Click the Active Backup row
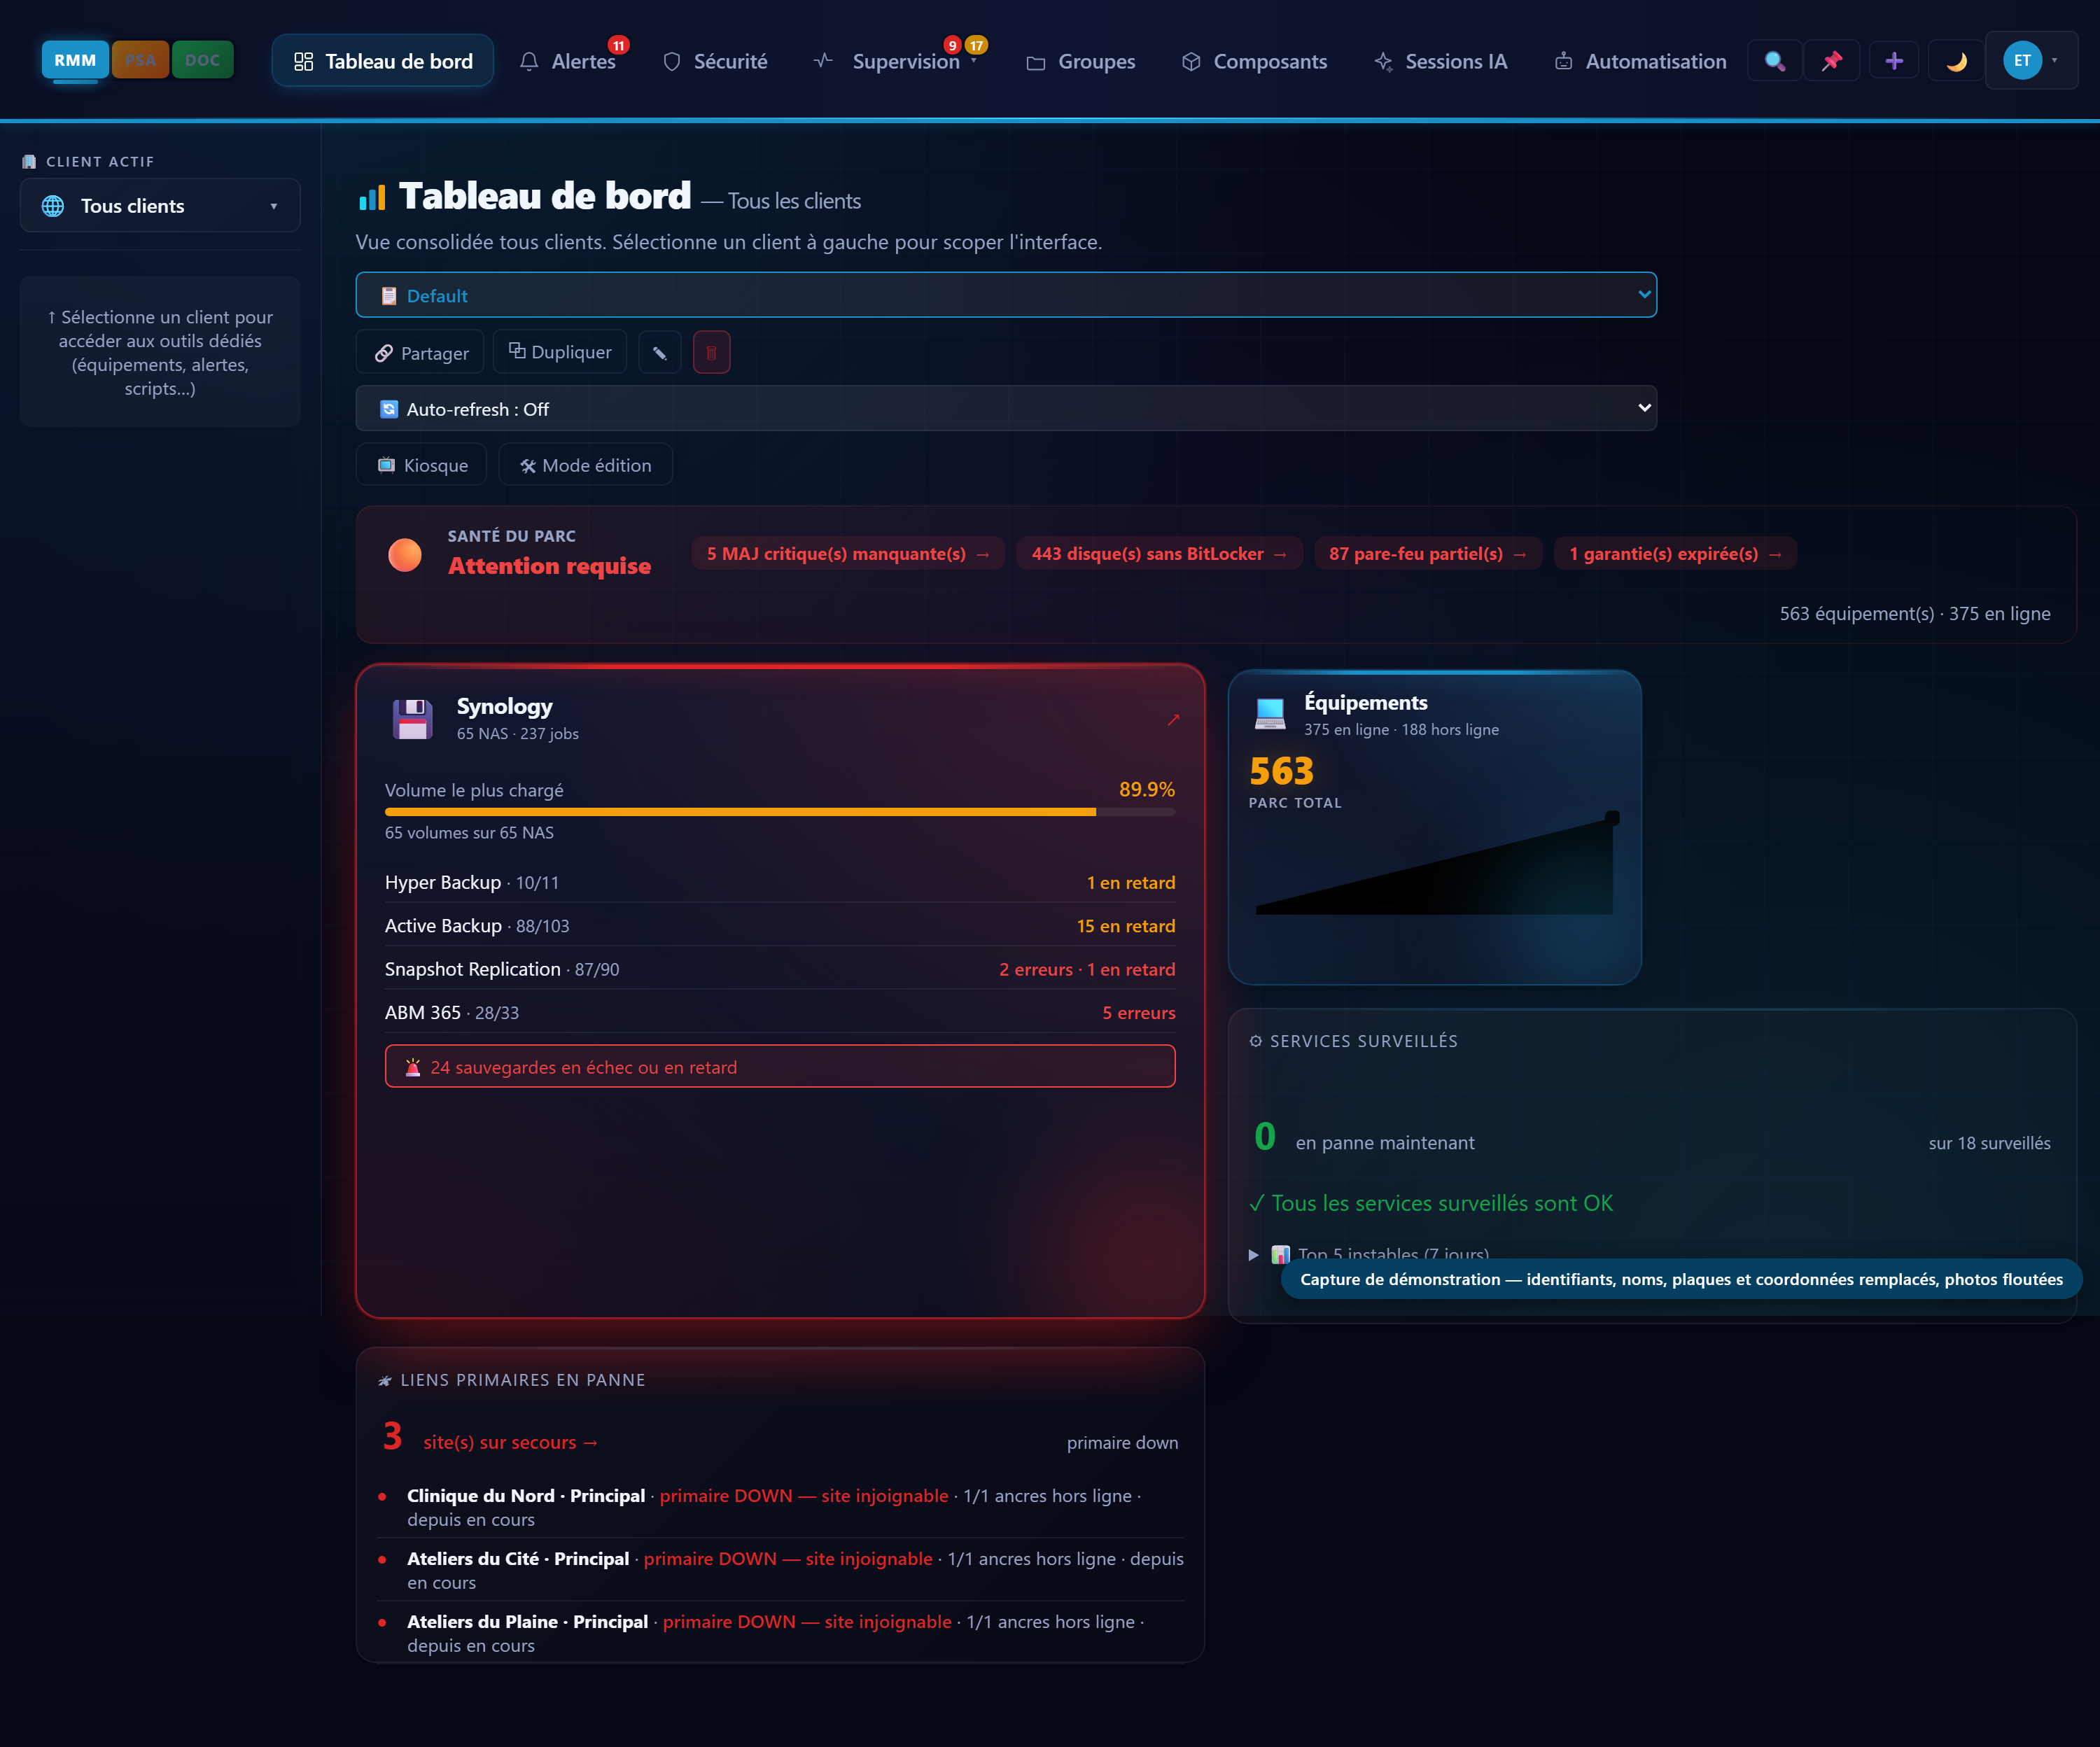The width and height of the screenshot is (2100, 1747). tap(780, 926)
